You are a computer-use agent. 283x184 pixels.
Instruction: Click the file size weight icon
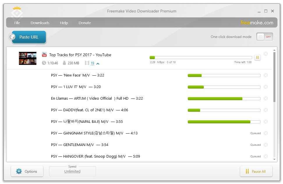[x=64, y=63]
